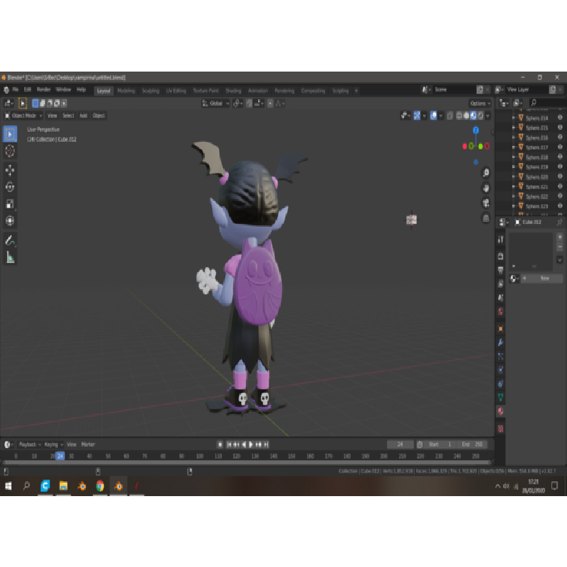This screenshot has height=567, width=567.
Task: Click New material button
Action: 541,278
